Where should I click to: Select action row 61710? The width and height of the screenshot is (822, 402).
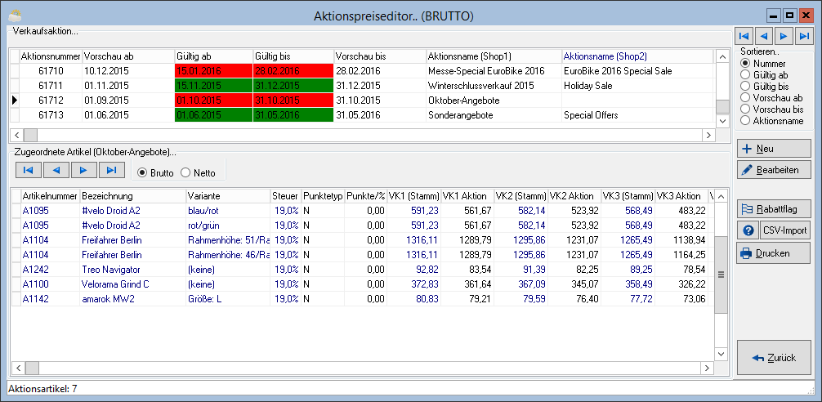[362, 71]
